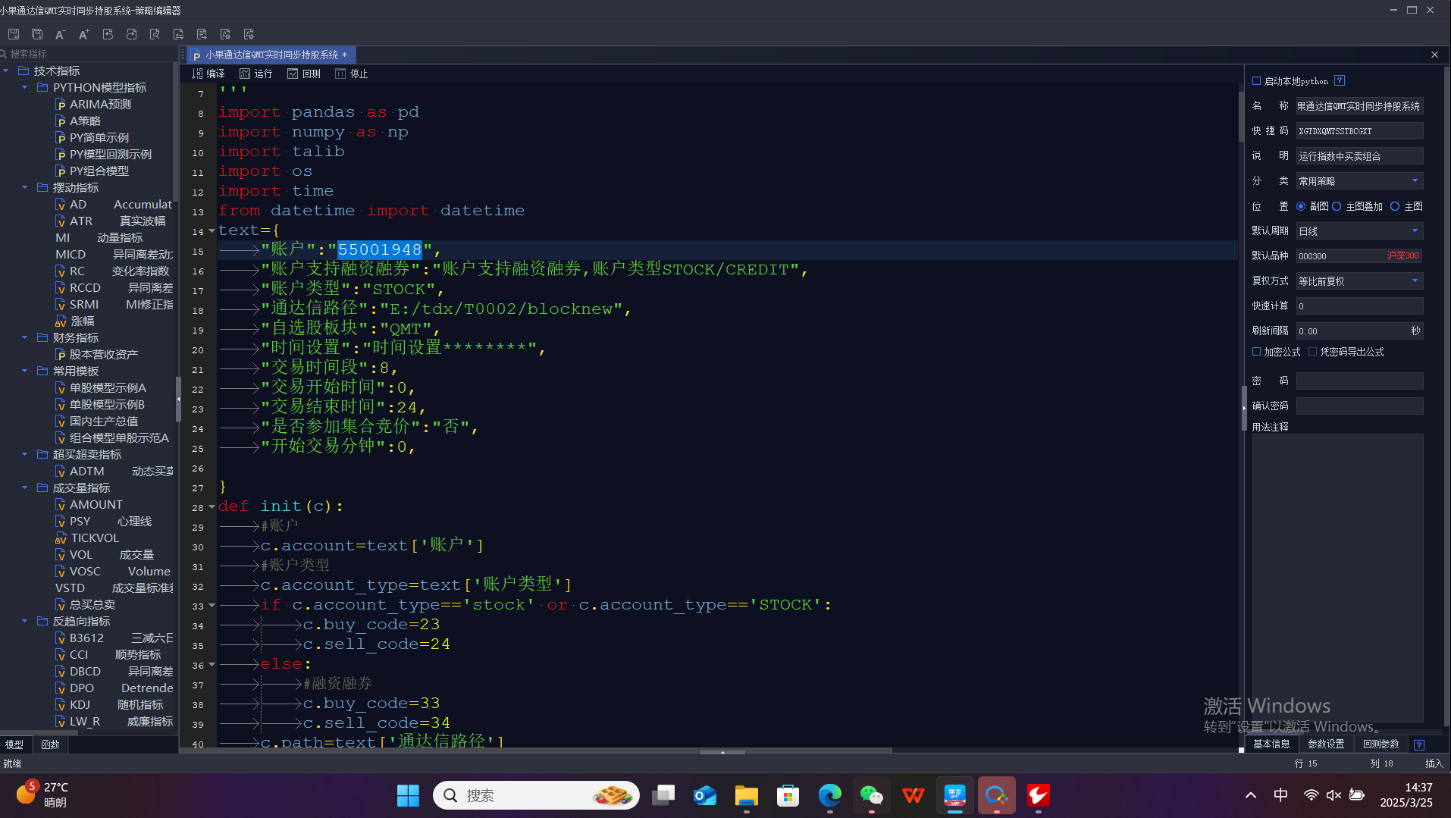Click the 停止 stop button

(x=352, y=74)
